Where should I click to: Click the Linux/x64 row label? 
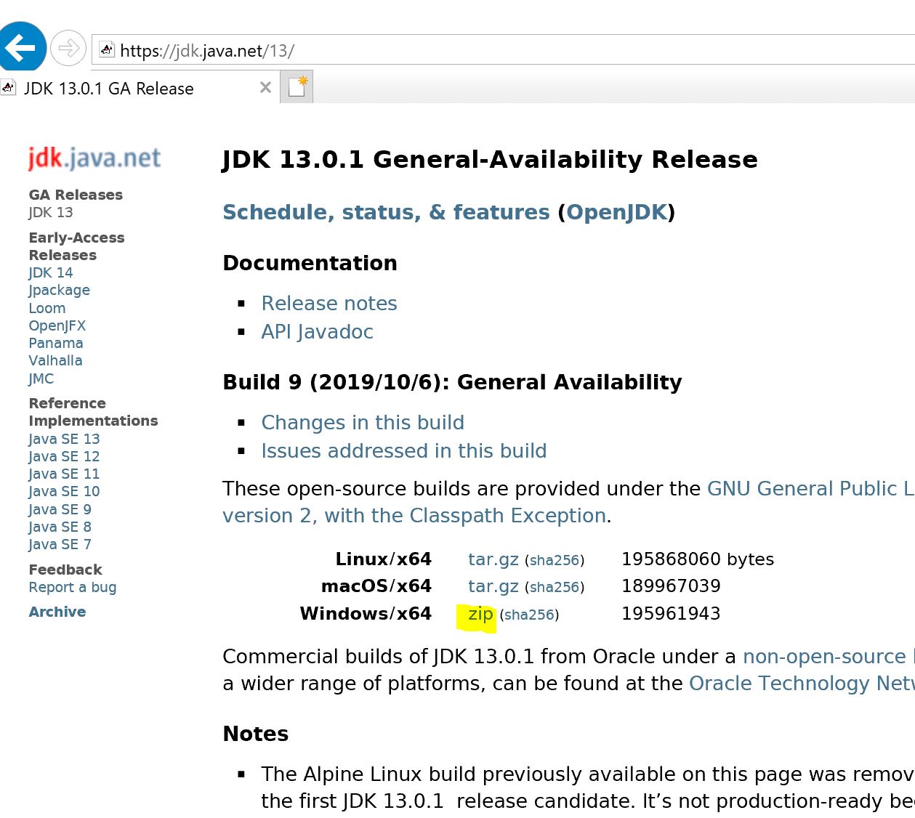tap(384, 559)
